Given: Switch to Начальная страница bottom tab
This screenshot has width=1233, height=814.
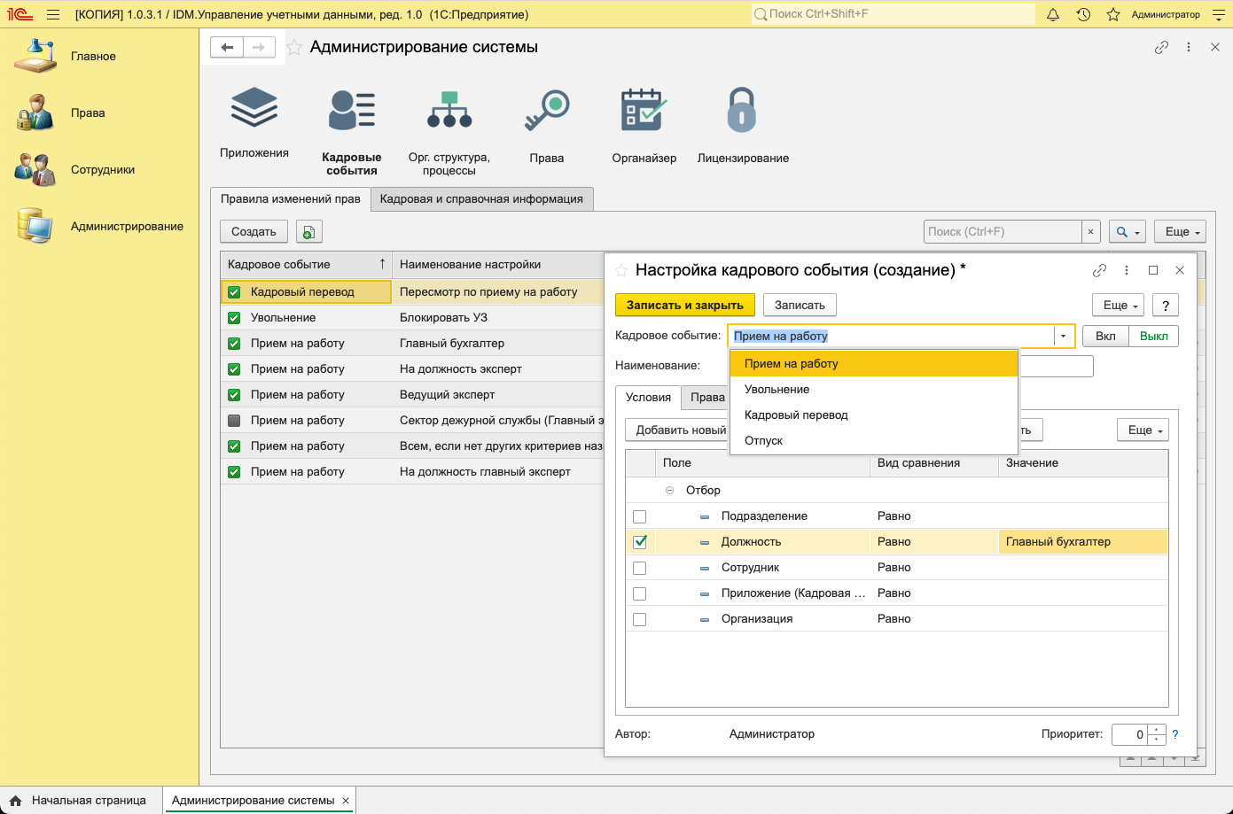Looking at the screenshot, I should point(81,800).
